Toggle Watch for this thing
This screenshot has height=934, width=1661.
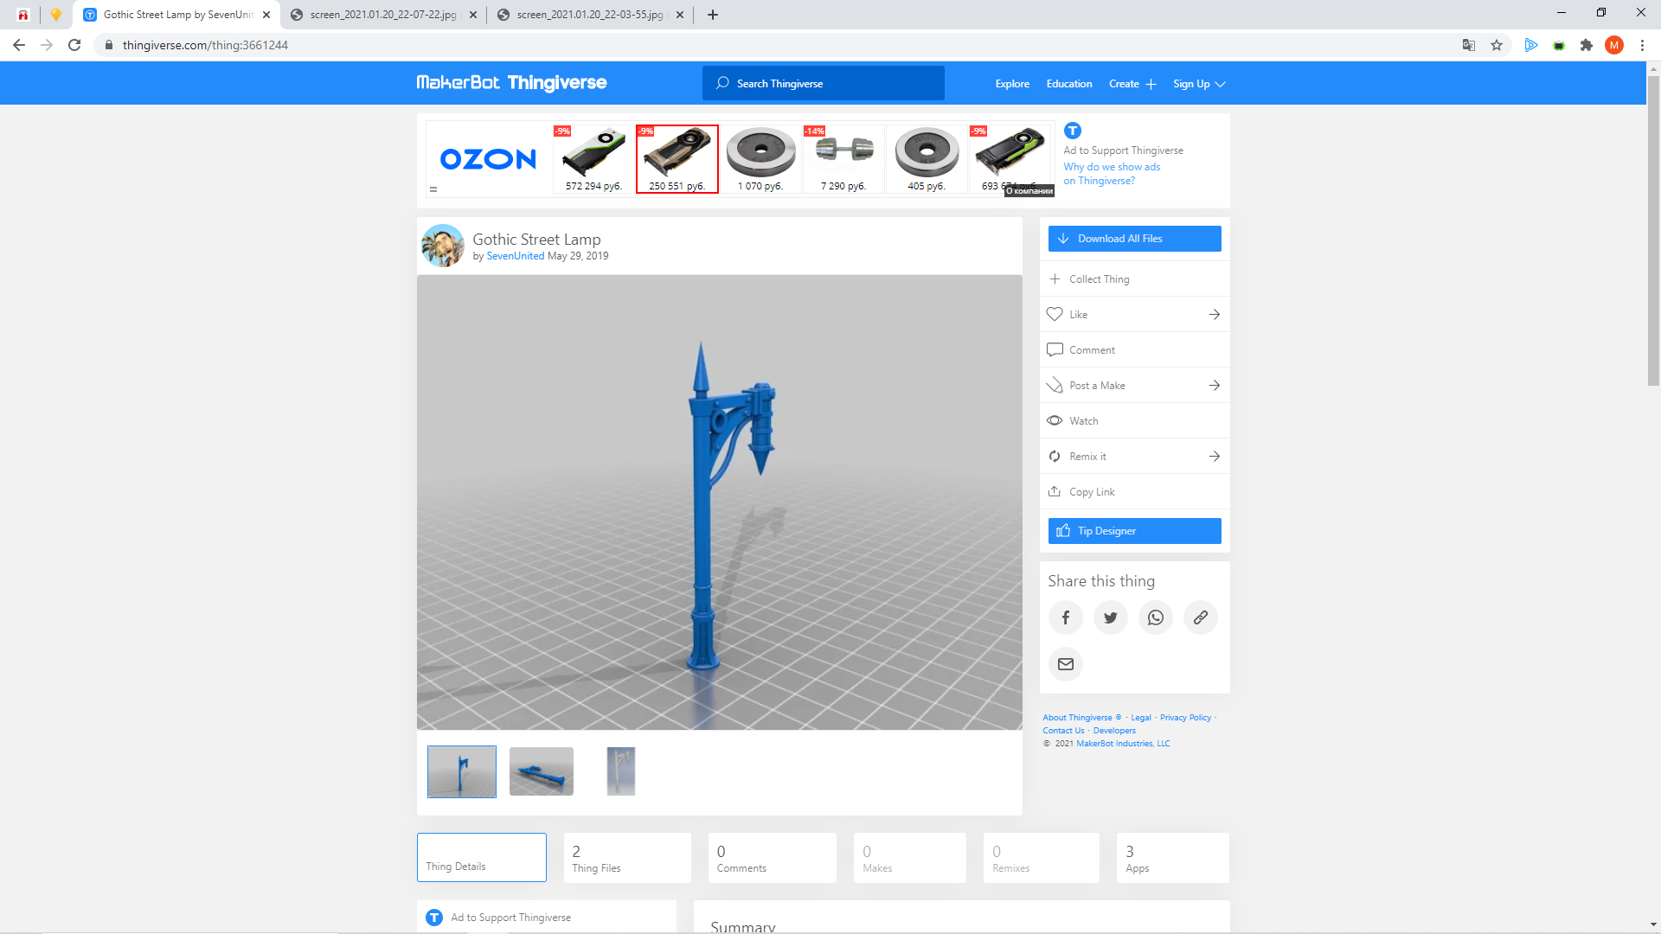coord(1083,421)
